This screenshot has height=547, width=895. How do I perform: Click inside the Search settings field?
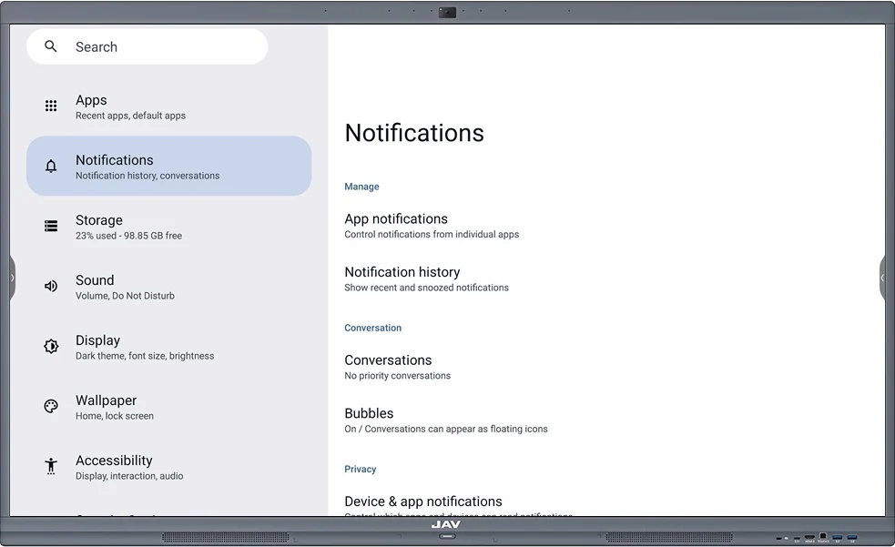(x=146, y=46)
